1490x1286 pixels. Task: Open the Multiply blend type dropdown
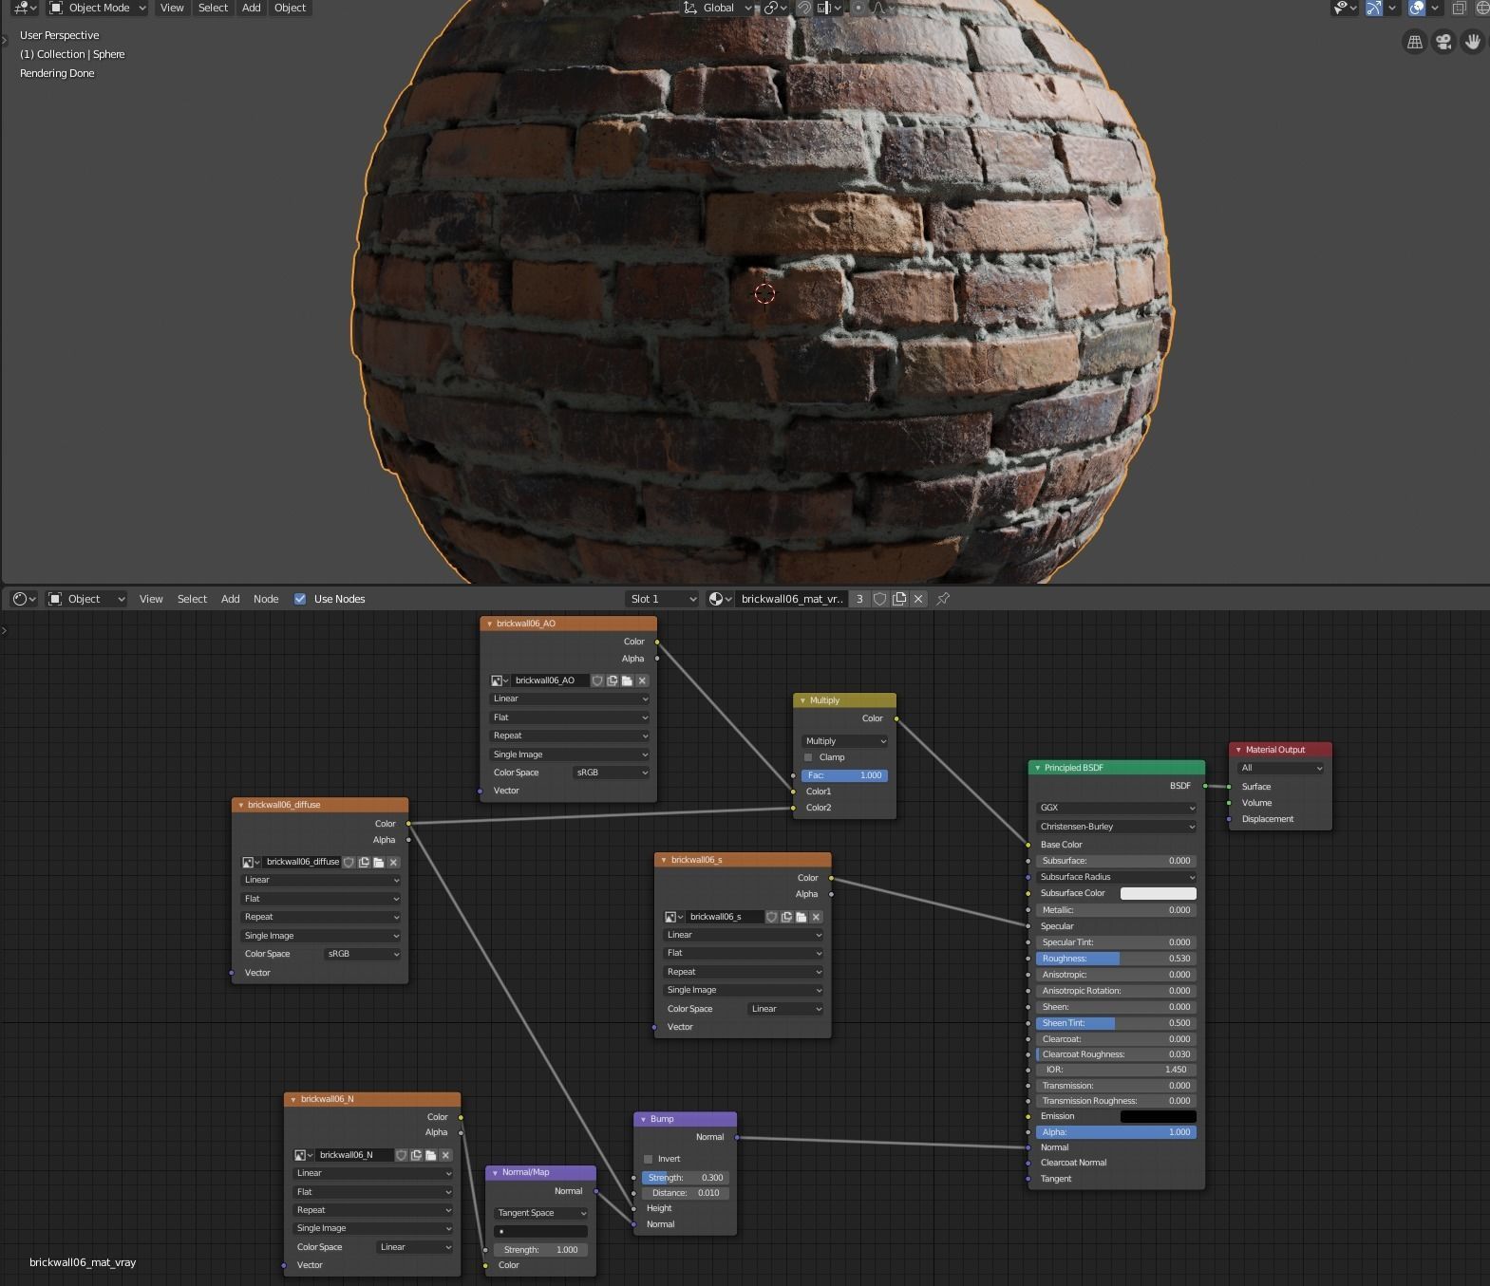coord(844,741)
